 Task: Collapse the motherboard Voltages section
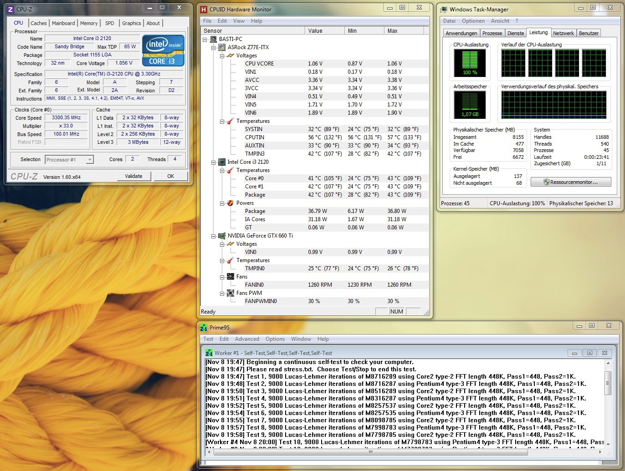(222, 56)
